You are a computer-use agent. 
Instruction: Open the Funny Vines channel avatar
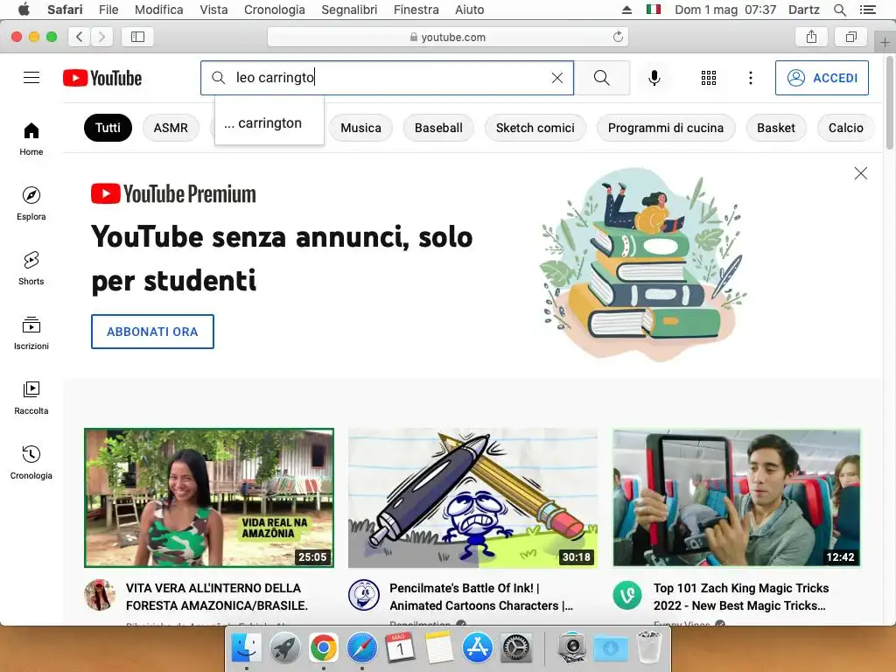tap(627, 595)
